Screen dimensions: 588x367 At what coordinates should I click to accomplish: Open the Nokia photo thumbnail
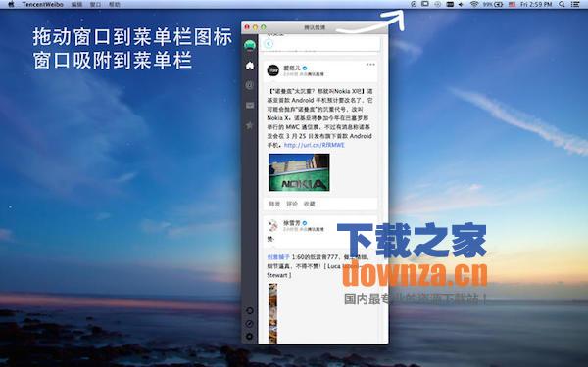coord(299,172)
